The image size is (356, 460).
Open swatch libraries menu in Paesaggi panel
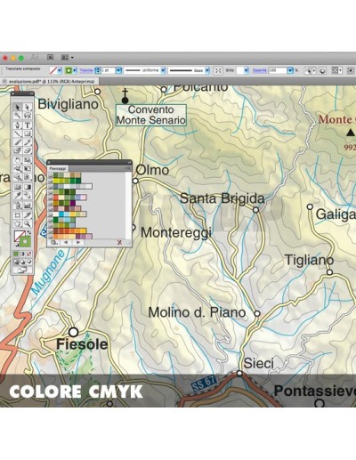pos(53,242)
